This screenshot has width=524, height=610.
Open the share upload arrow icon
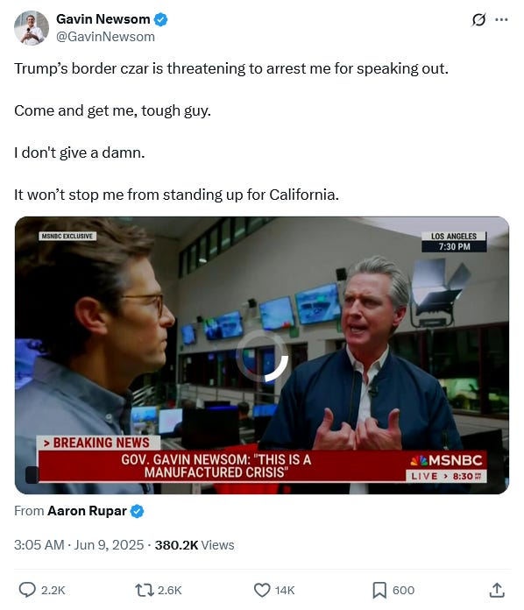tap(497, 590)
